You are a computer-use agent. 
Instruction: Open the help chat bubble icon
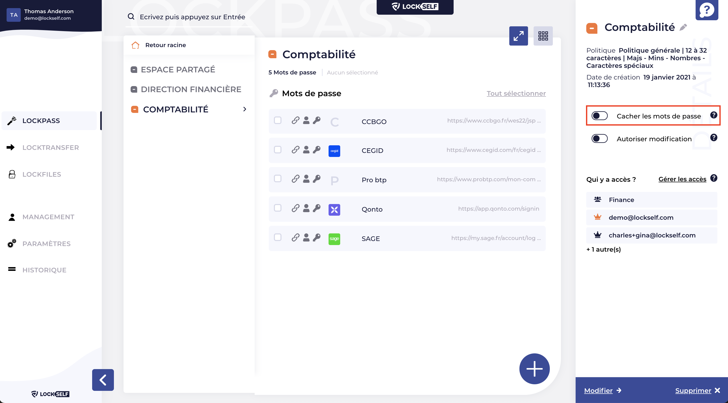click(x=706, y=10)
